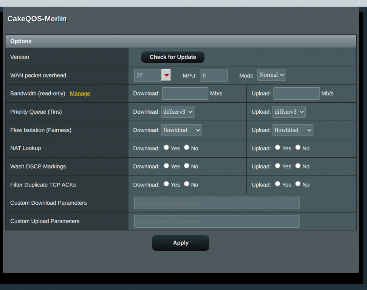
Task: Expand the Upload Priority Queue diffserv3 dropdown
Action: coord(289,112)
